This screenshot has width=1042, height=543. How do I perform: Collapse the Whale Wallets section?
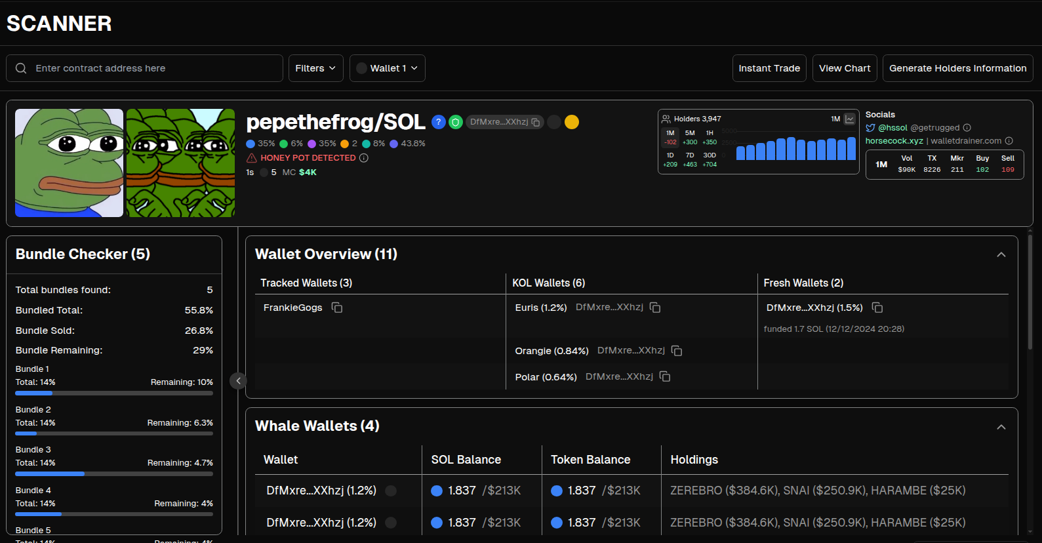coord(1001,427)
